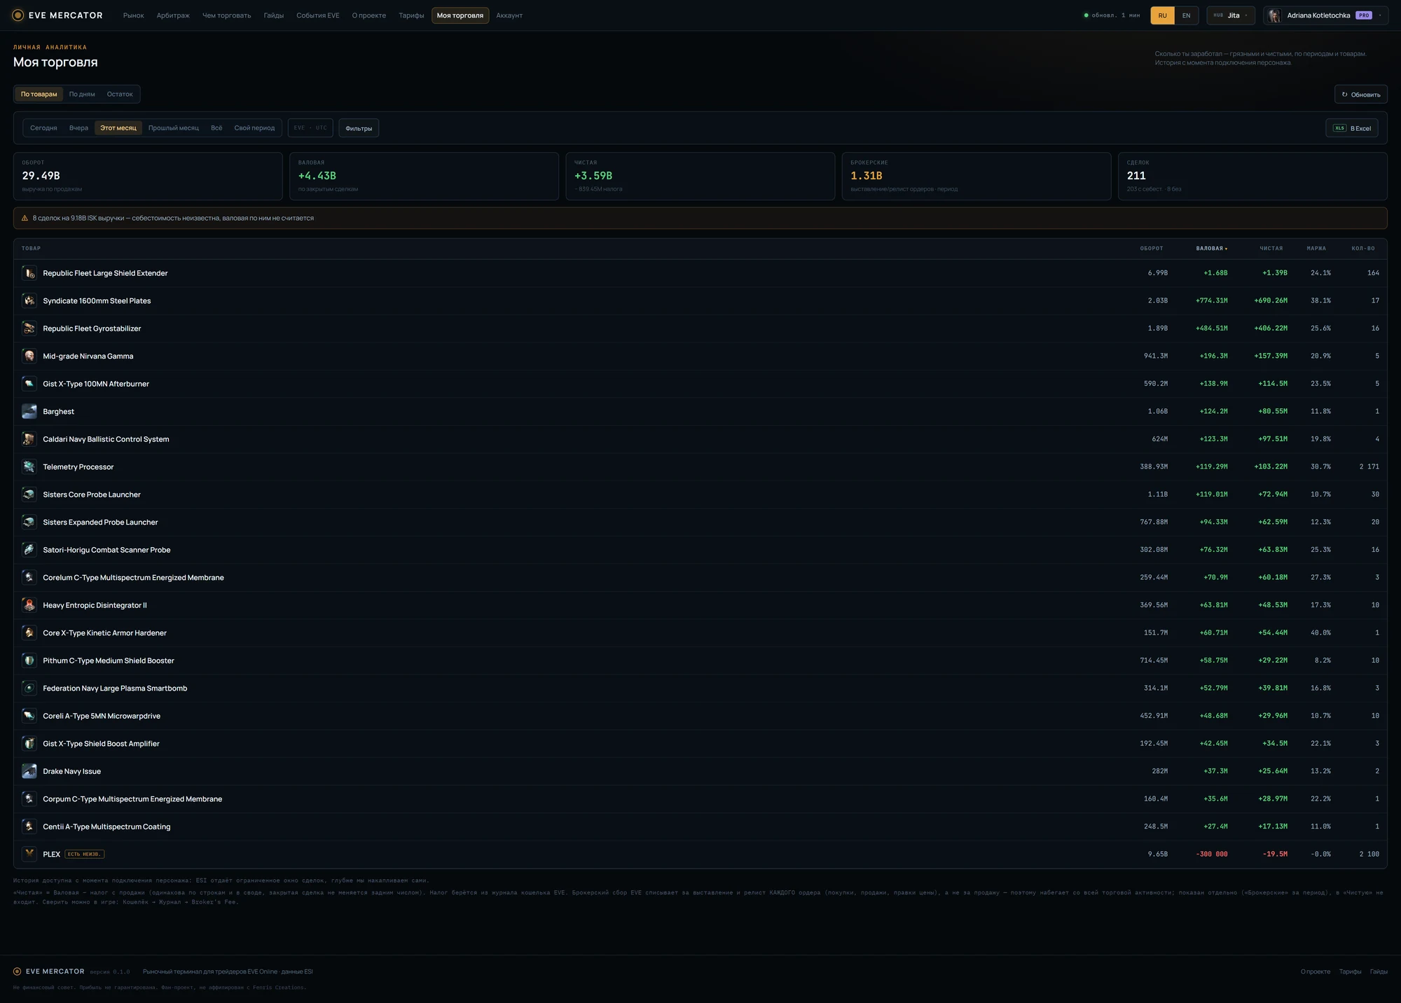Screen dimensions: 1401x1003
Task: Open the Фильтры filters panel
Action: (359, 128)
